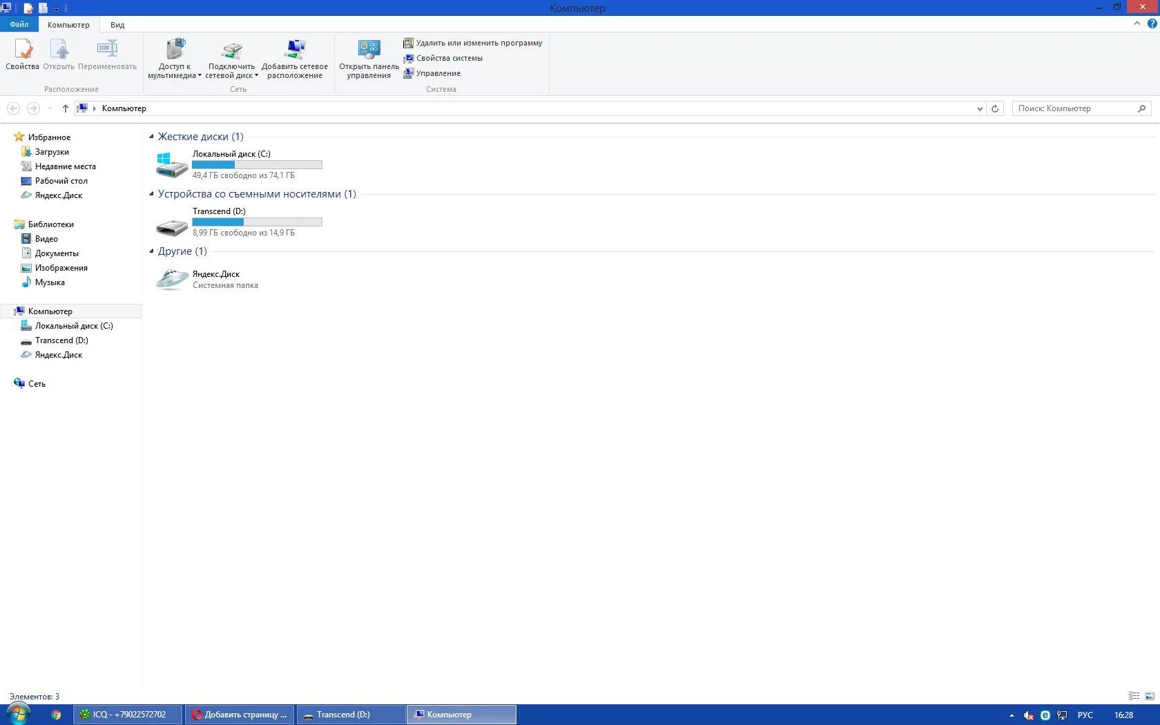
Task: Click the muted volume tray icon
Action: click(x=1029, y=715)
